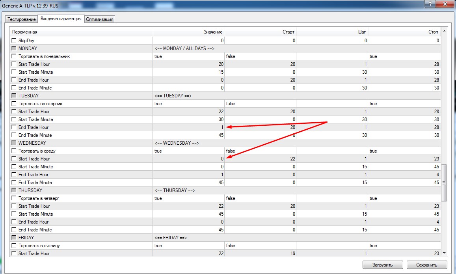The width and height of the screenshot is (456, 274).
Task: Click the Стоп column header
Action: pos(404,32)
